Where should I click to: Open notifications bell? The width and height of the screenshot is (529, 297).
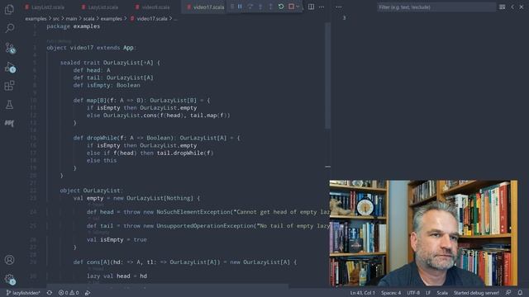[520, 293]
